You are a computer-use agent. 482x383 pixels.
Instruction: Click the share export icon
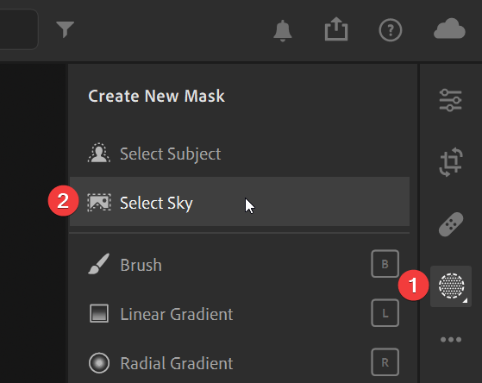click(x=336, y=29)
